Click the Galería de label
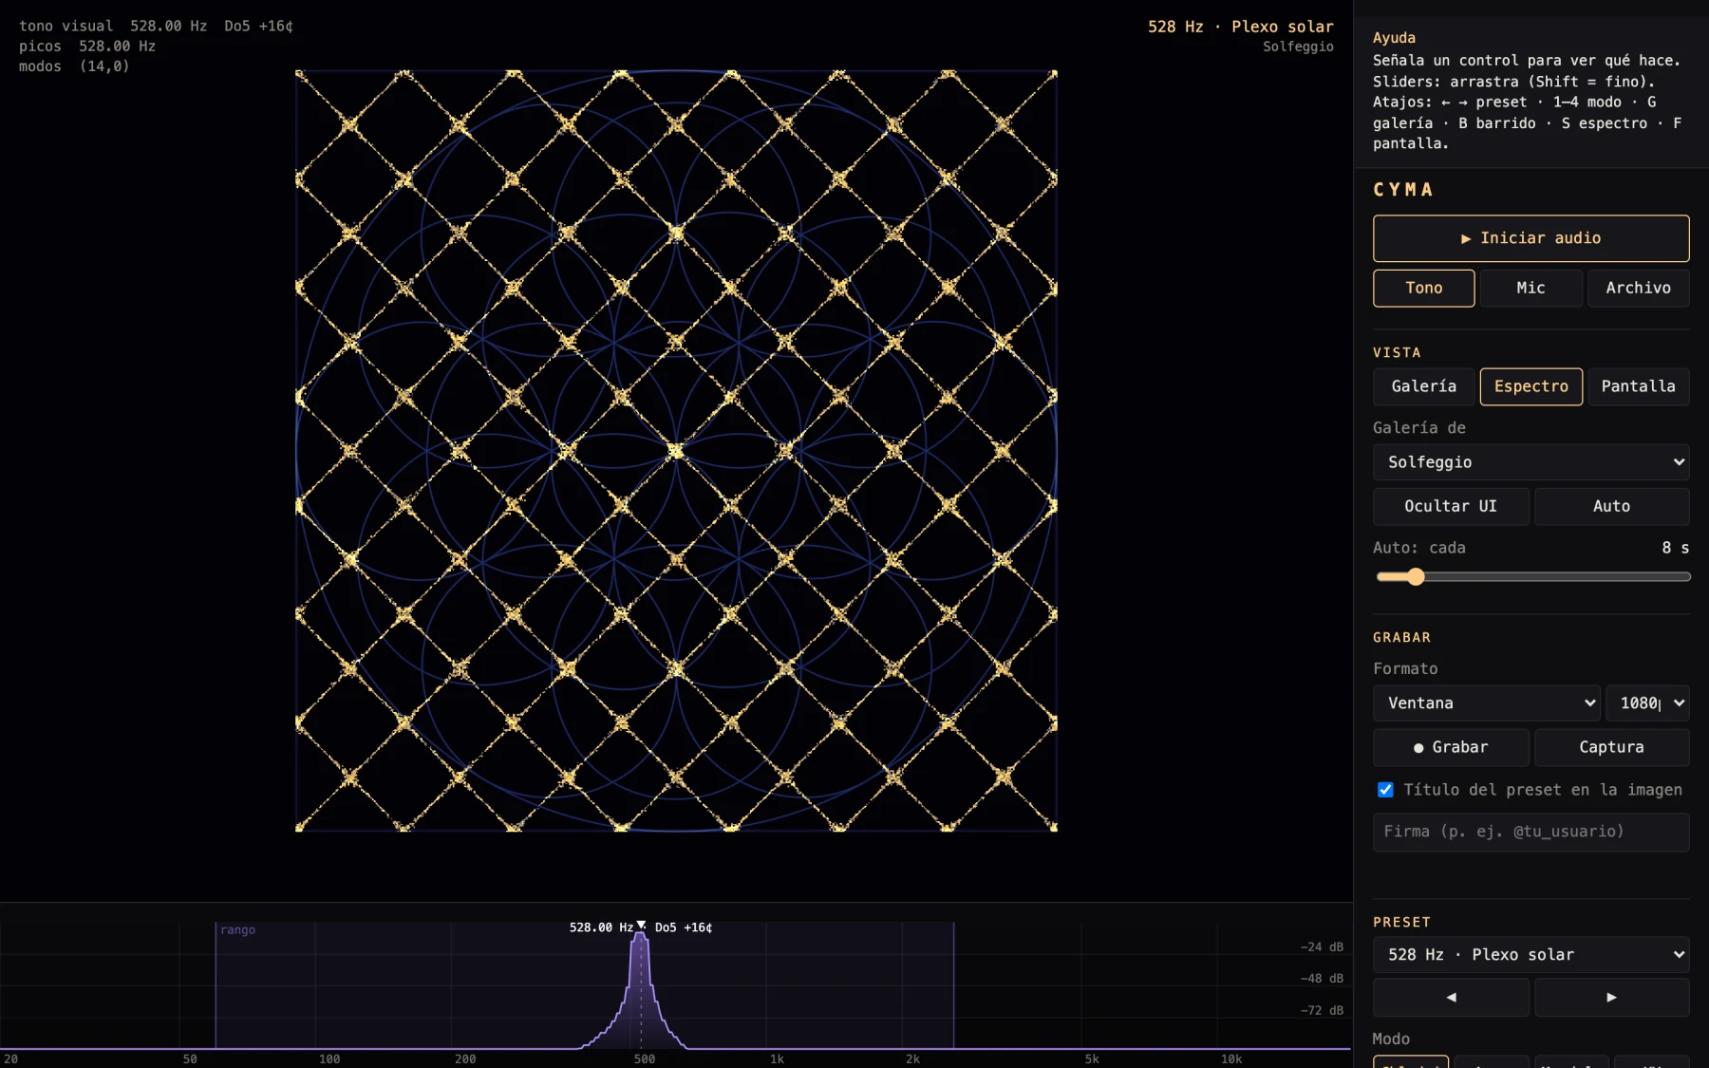Viewport: 1709px width, 1068px height. point(1419,428)
